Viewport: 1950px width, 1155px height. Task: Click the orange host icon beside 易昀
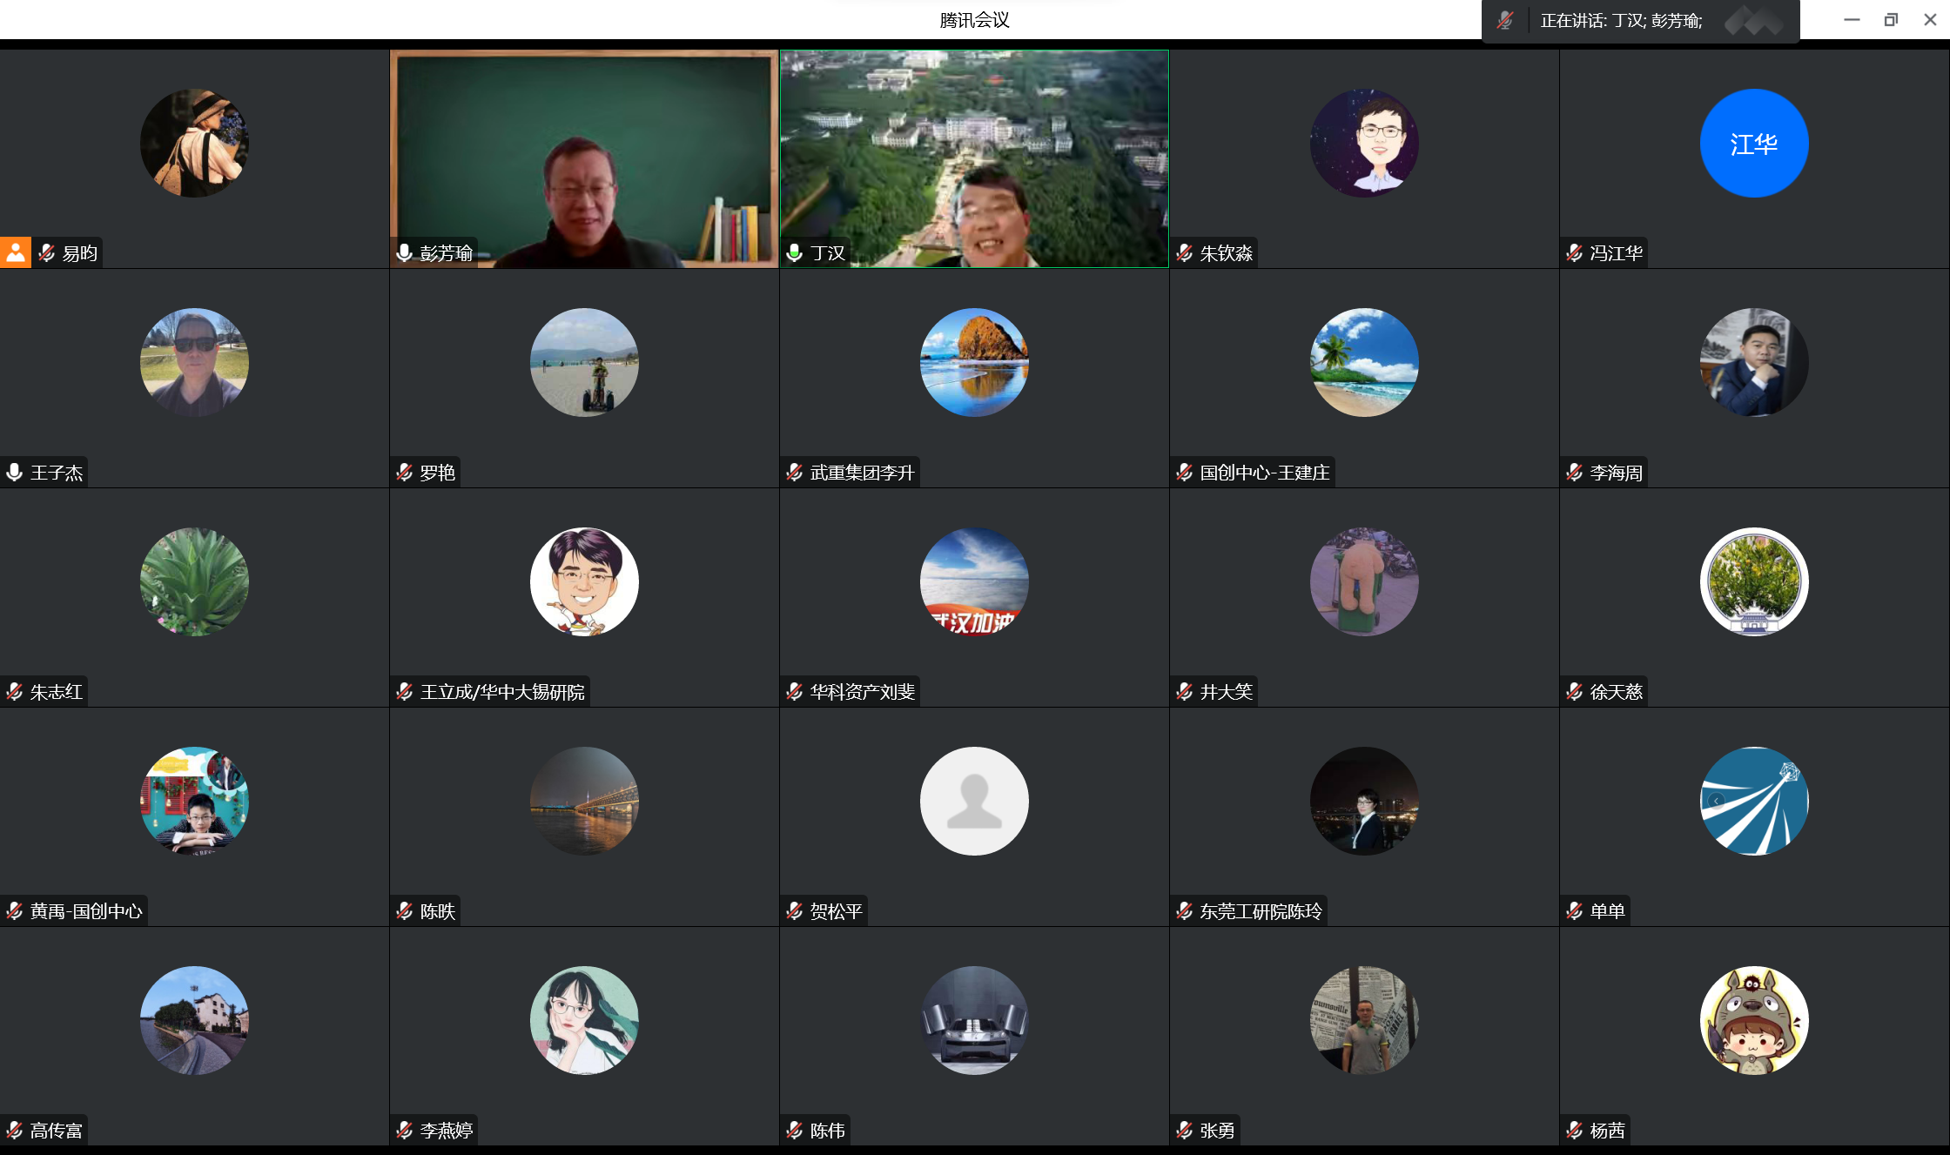[16, 252]
